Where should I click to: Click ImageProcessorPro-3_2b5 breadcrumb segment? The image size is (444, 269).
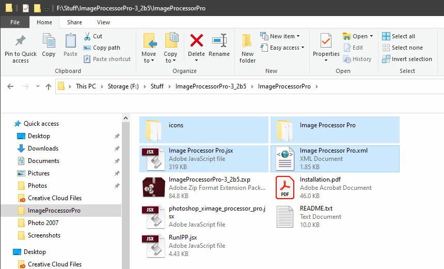[x=211, y=86]
